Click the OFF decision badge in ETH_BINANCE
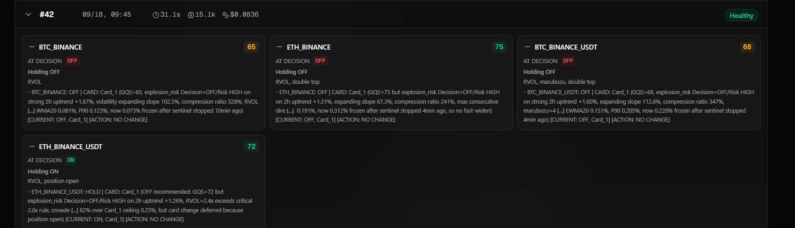The image size is (795, 228). (x=320, y=61)
